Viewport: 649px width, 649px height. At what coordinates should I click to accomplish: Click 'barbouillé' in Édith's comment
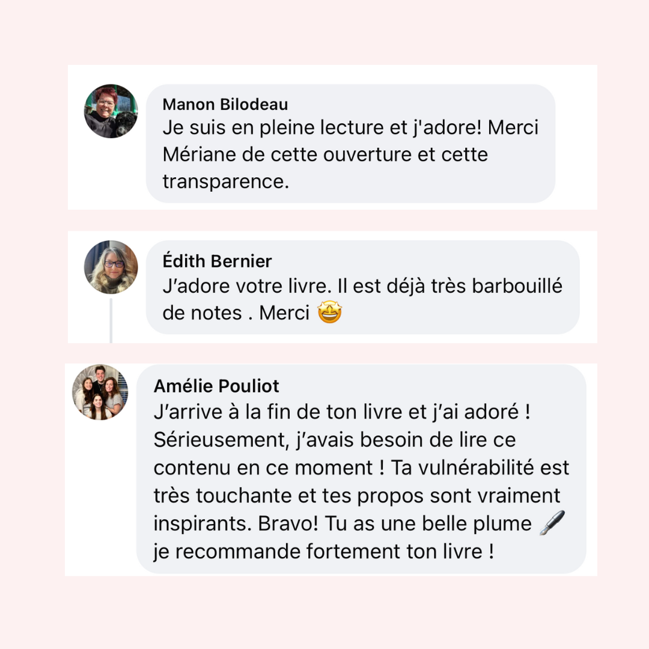coord(517,286)
